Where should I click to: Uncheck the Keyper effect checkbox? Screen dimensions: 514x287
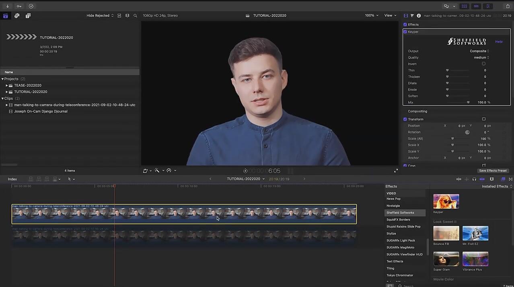(x=405, y=32)
